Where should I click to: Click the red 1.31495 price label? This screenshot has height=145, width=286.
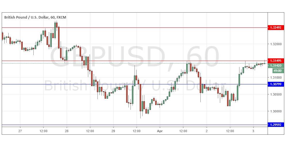[x=276, y=61]
